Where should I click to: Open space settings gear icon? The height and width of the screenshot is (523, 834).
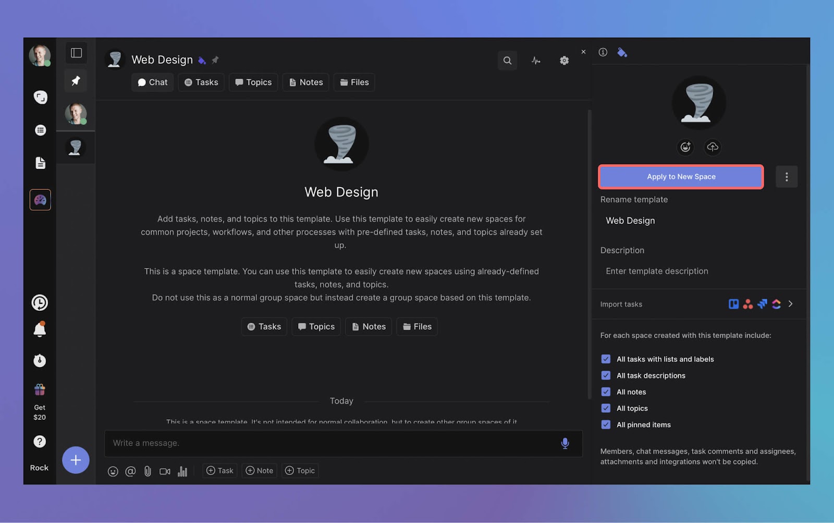[564, 60]
